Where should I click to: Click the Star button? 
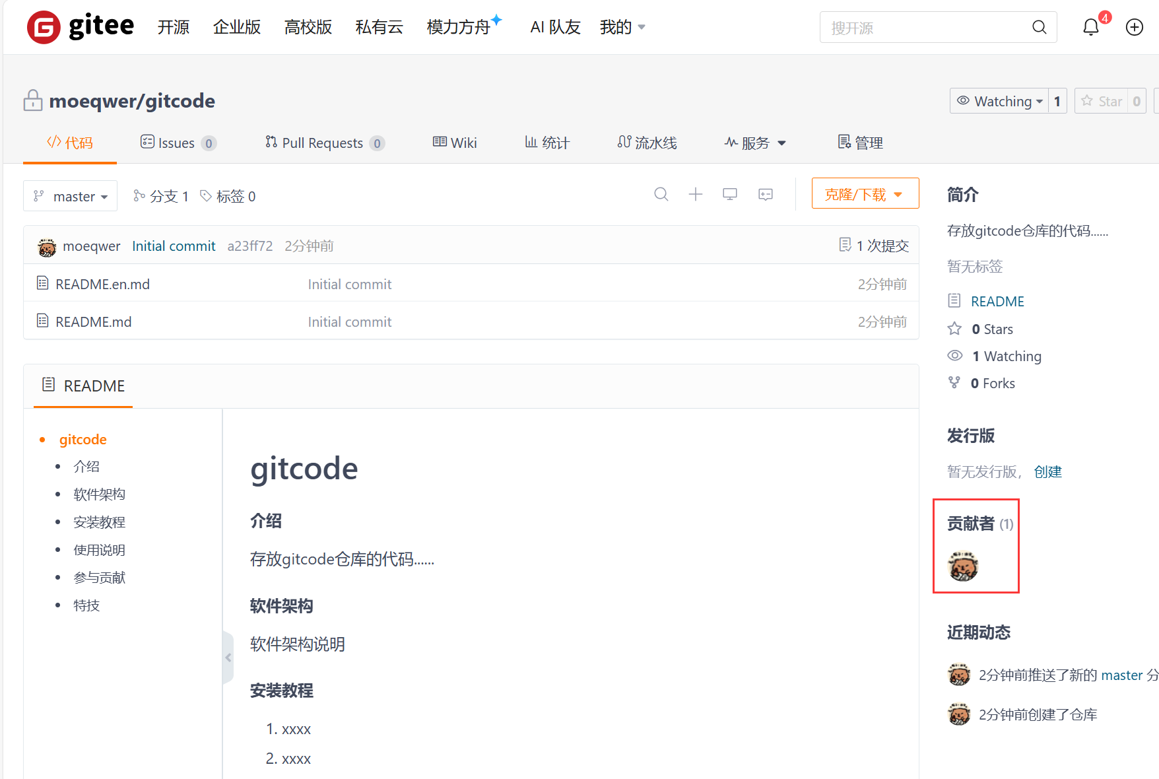[1101, 101]
